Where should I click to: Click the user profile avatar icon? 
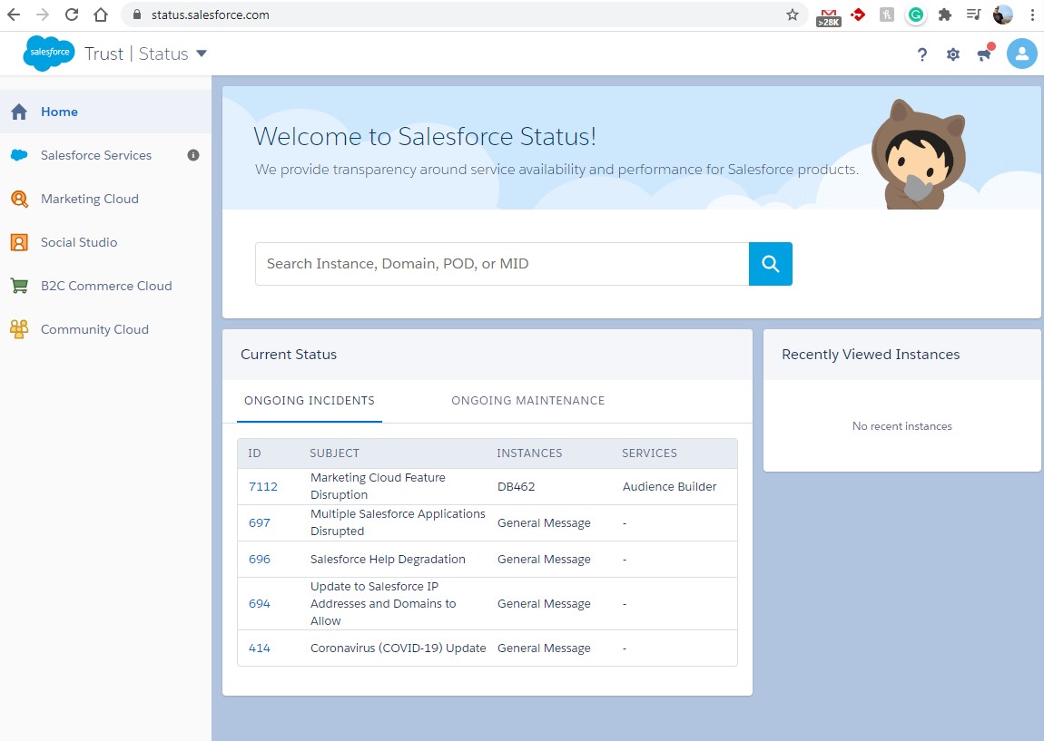1022,54
